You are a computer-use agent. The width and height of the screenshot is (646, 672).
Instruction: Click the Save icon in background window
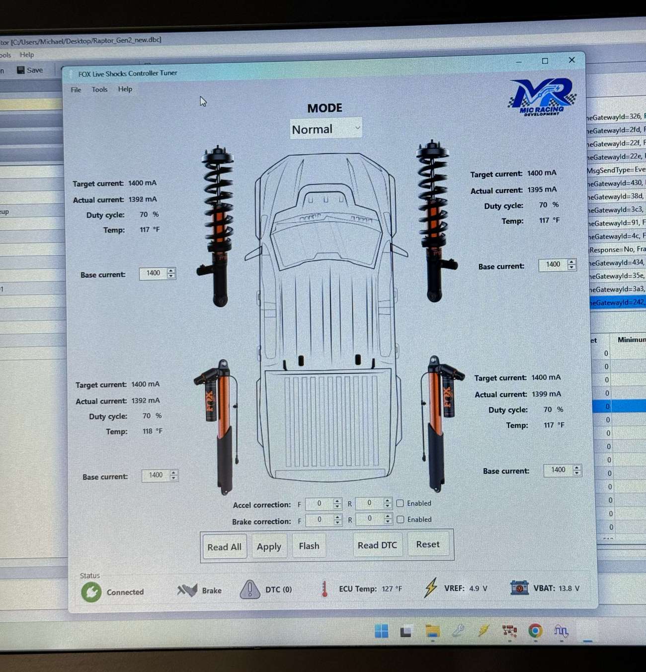[x=20, y=70]
